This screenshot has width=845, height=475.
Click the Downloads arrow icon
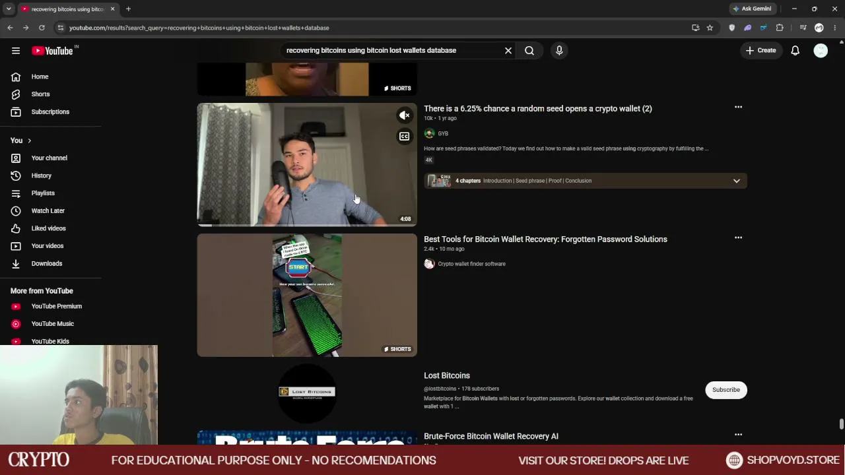point(16,263)
